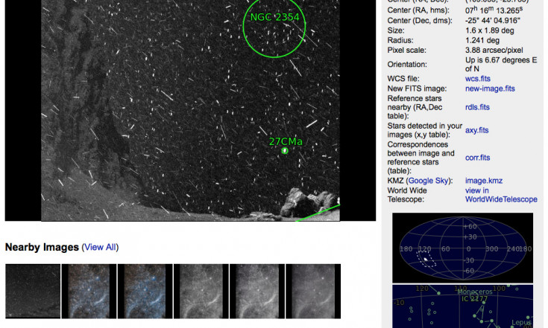Open sixth nearby thumbnail, grayscale image
Image resolution: width=548 pixels, height=328 pixels.
pos(313,291)
